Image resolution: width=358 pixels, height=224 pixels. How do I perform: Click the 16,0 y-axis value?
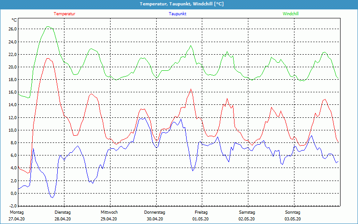tap(13, 92)
